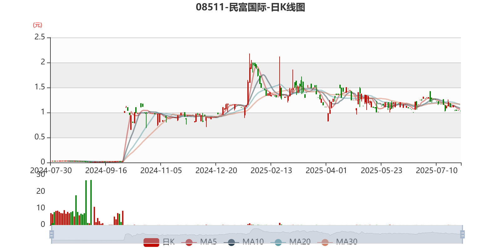The height and width of the screenshot is (250, 501).
Task: Click the (元) unit label
Action: [38, 25]
